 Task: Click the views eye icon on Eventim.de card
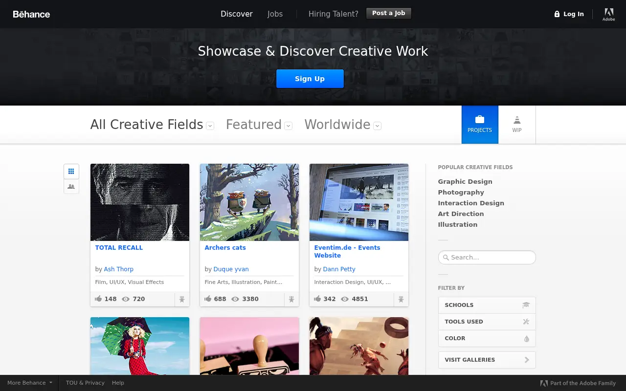(345, 299)
